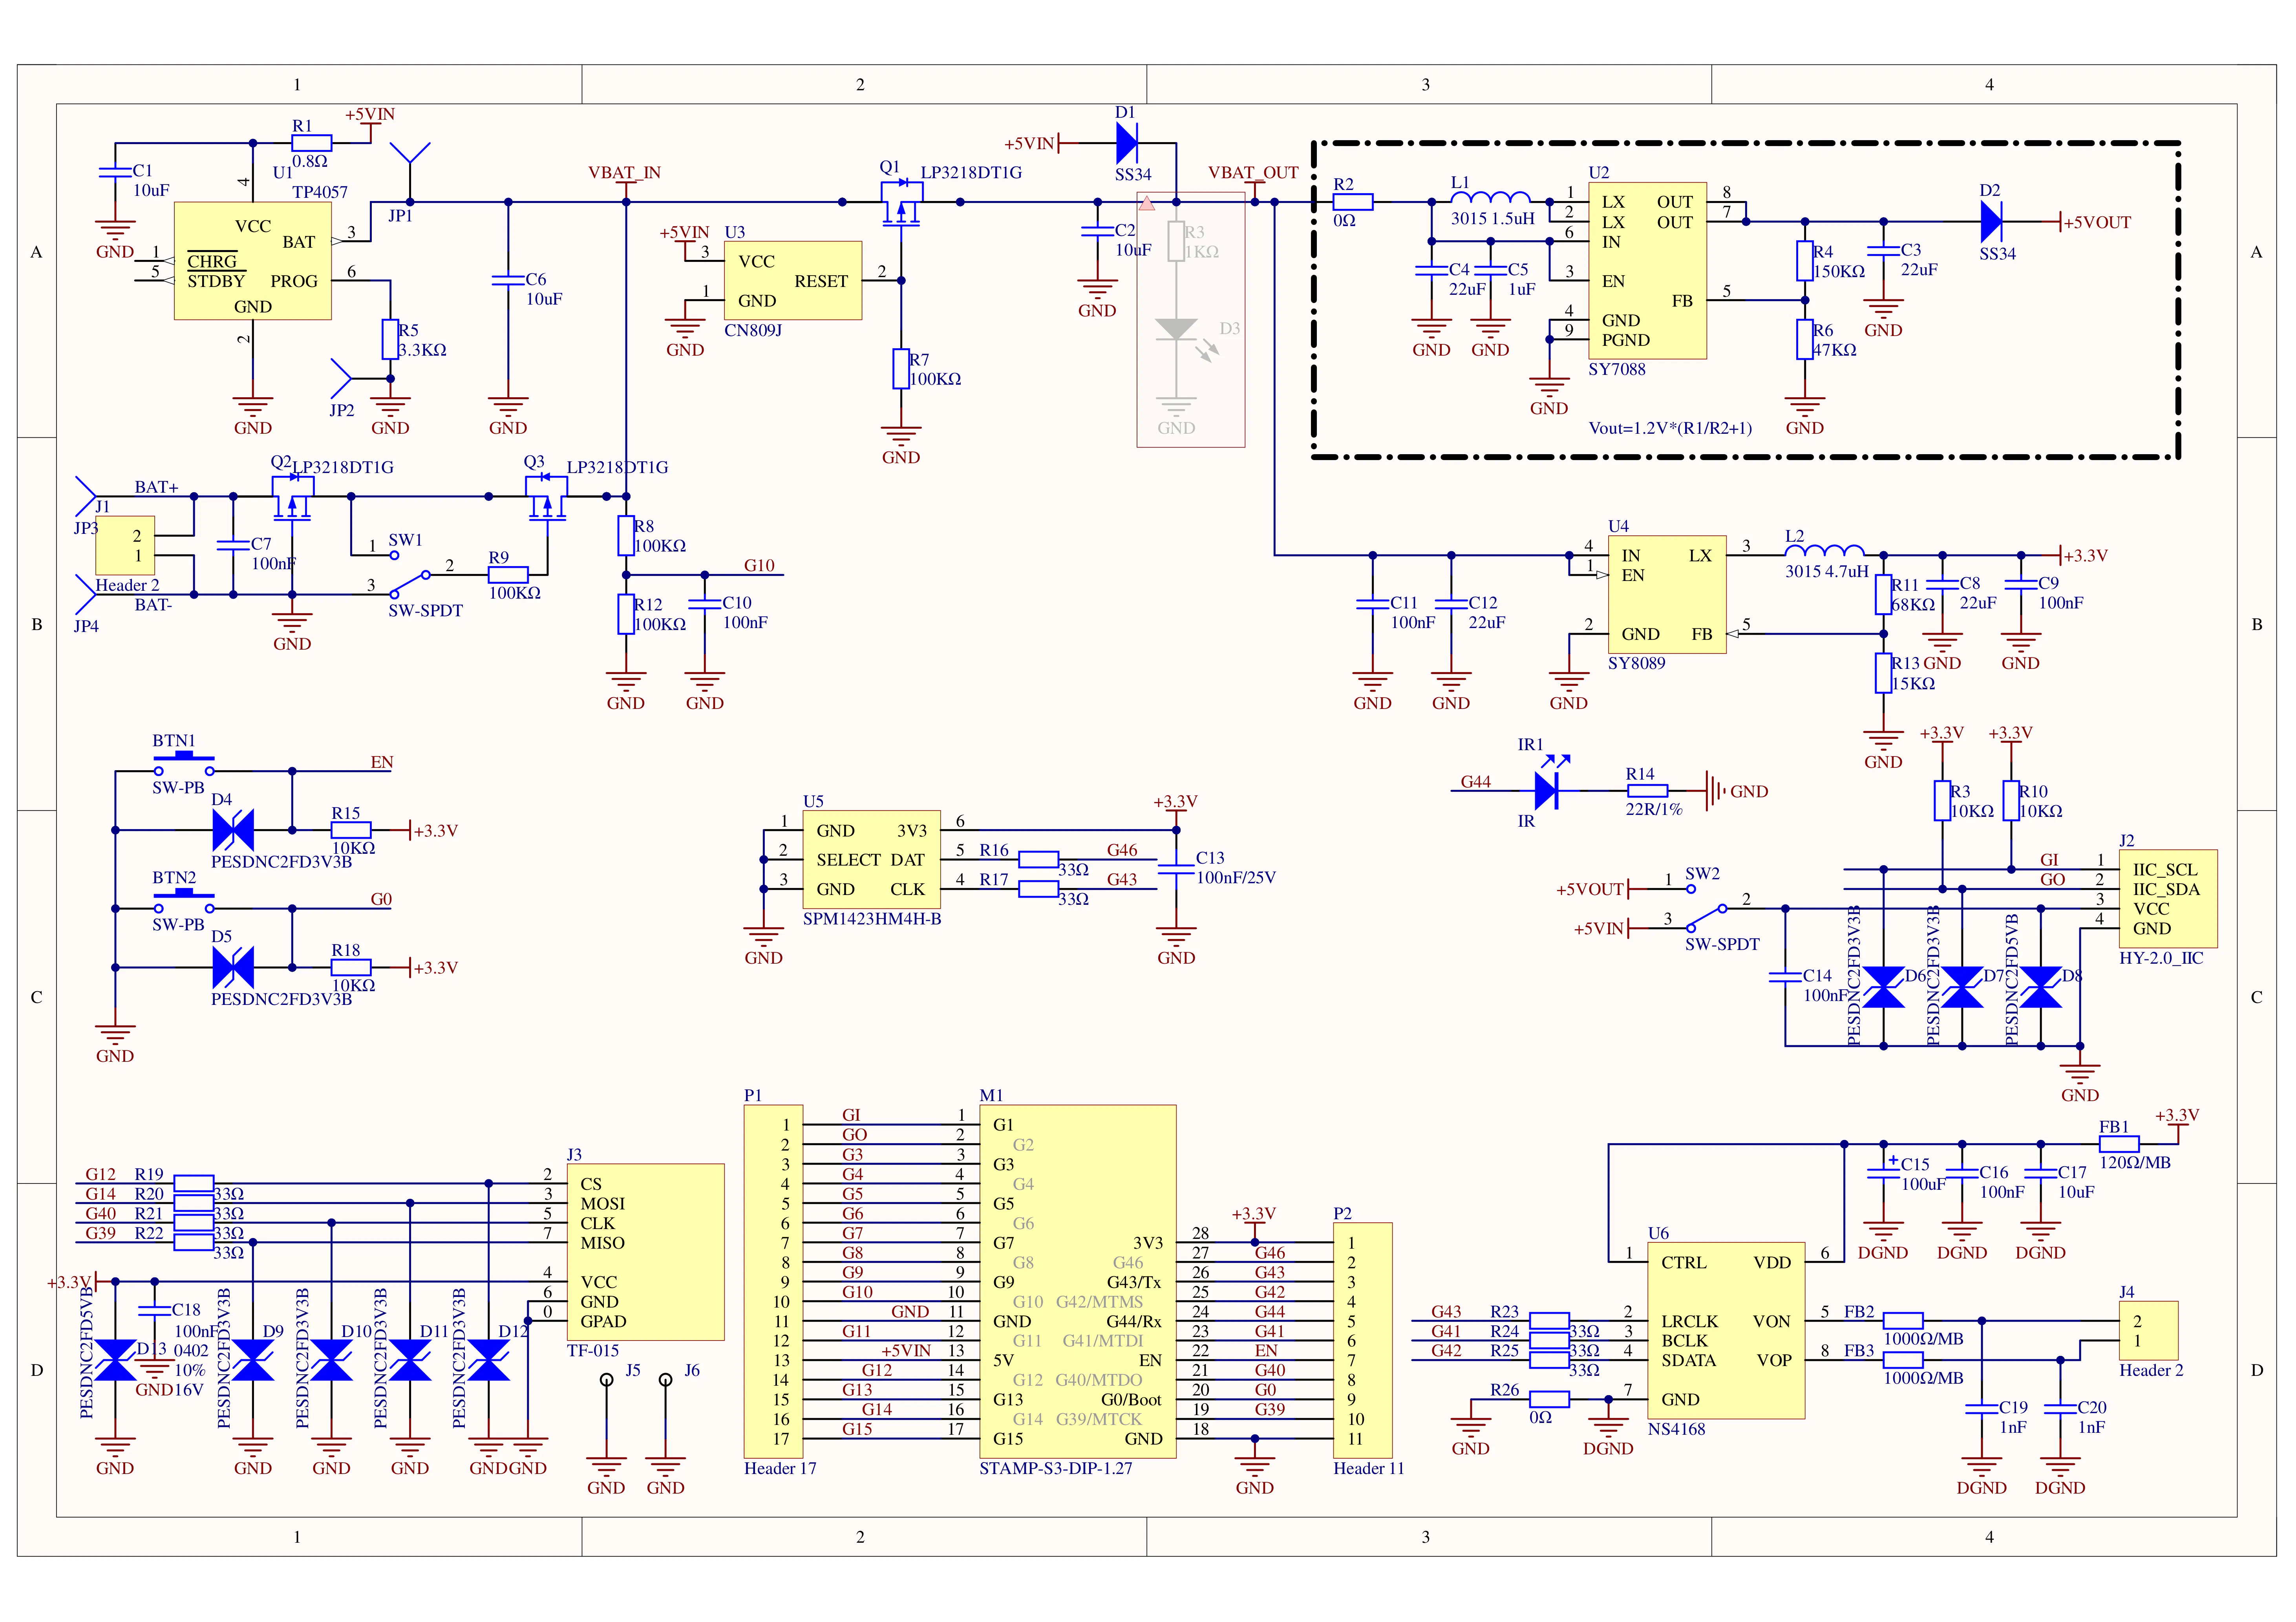The image size is (2296, 1622).
Task: Select the U1 TP4057 charger IC block
Action: click(x=252, y=261)
